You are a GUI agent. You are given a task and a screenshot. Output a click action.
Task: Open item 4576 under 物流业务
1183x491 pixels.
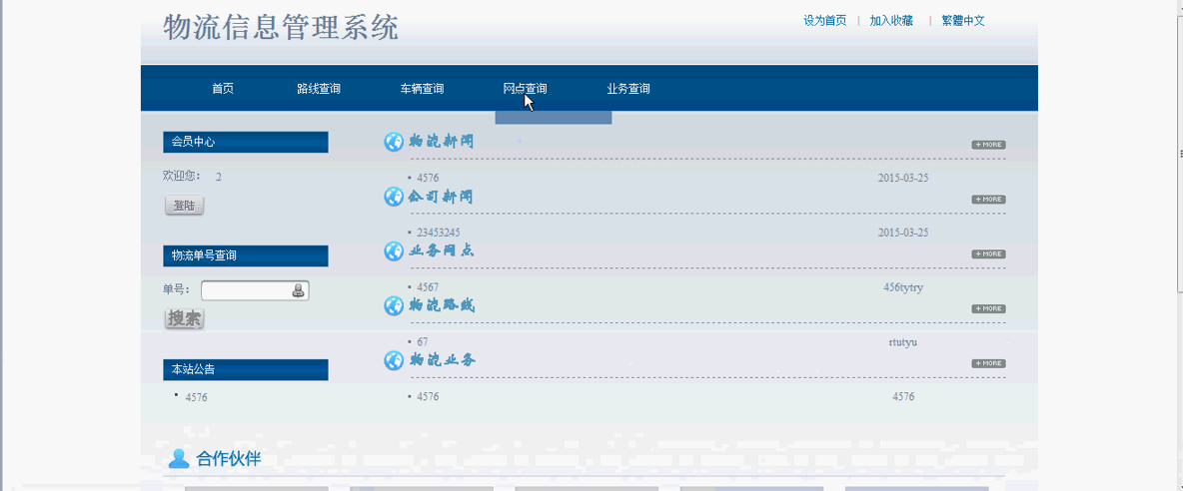click(427, 397)
